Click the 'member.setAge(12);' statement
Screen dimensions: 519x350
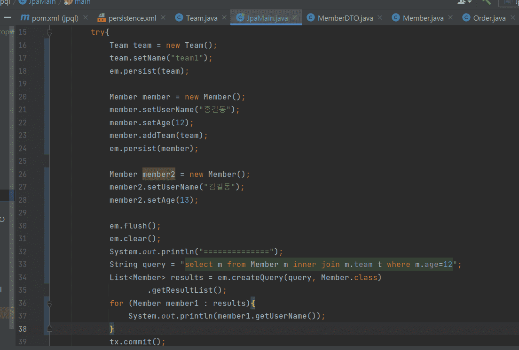(x=151, y=123)
